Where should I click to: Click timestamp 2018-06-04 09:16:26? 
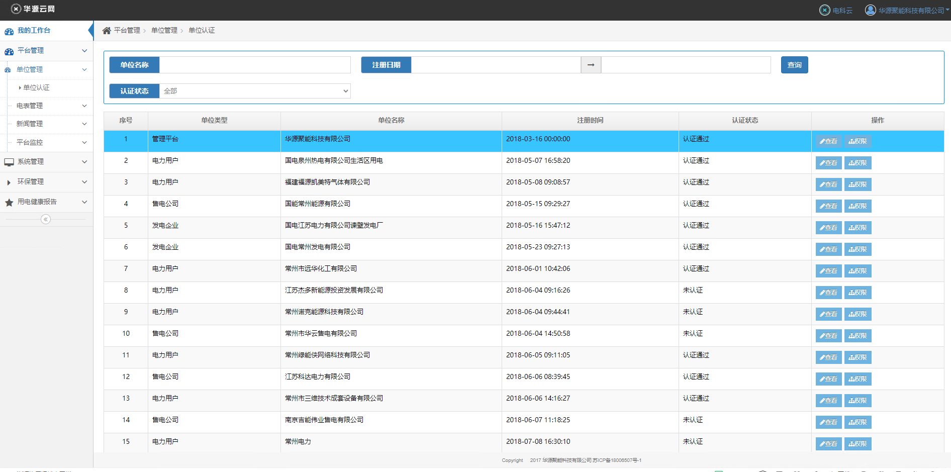pos(538,291)
